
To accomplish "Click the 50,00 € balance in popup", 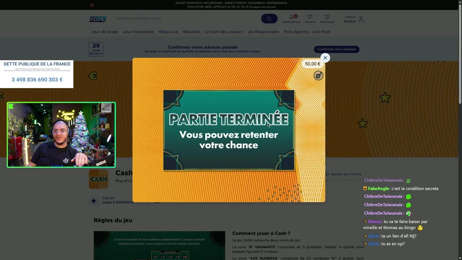I will (312, 64).
